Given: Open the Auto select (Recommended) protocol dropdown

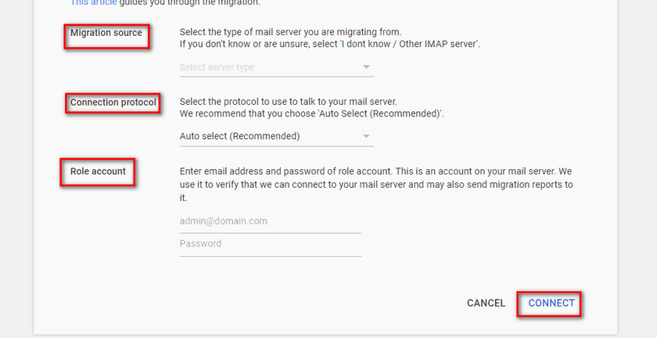Looking at the screenshot, I should (266, 136).
